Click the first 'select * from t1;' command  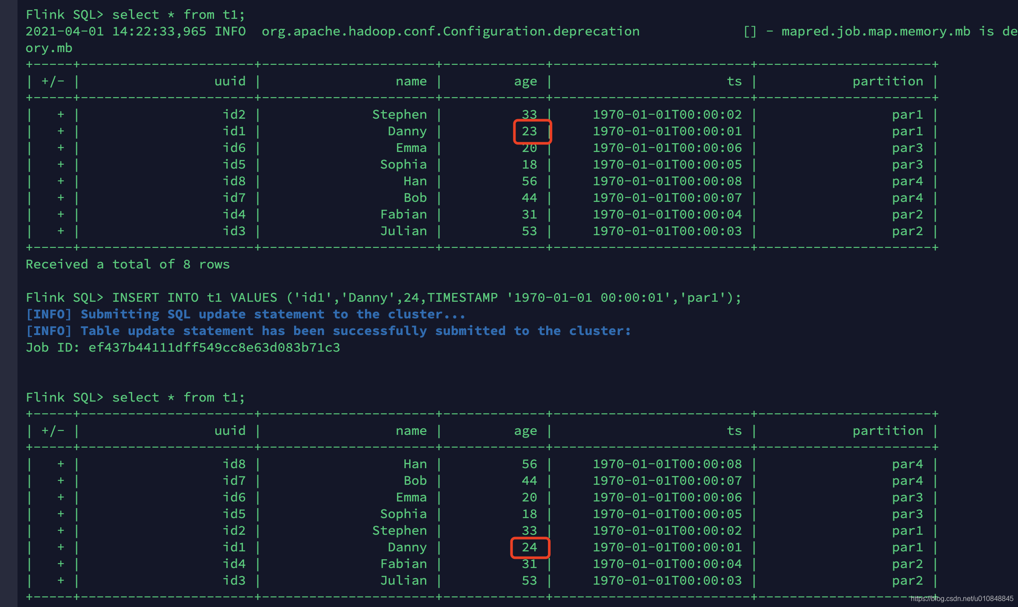pos(179,15)
